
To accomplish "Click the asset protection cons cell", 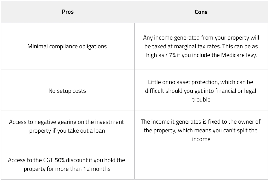I will tap(201, 90).
